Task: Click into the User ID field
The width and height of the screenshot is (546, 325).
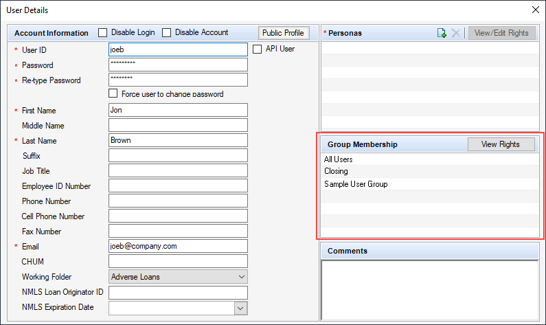Action: [x=178, y=49]
